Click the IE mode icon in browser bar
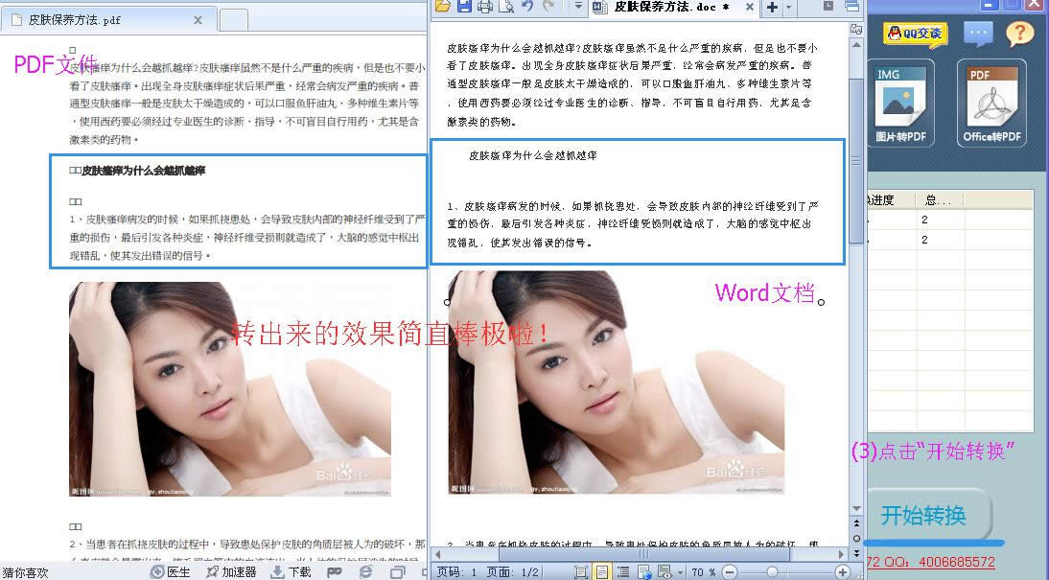This screenshot has width=1049, height=580. tap(365, 572)
